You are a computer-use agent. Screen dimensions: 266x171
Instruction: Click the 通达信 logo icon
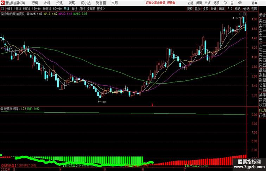point(2,3)
